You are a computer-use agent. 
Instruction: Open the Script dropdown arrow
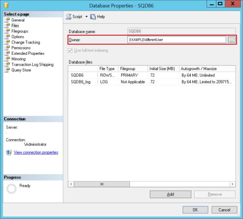tap(86, 17)
